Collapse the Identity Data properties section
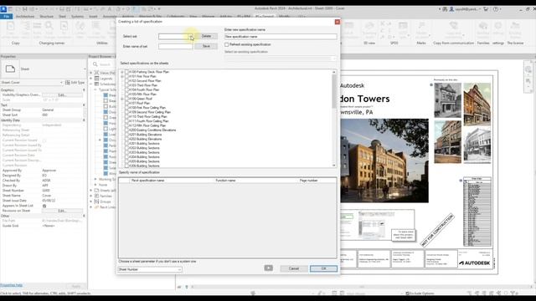536x301 pixels. click(84, 120)
